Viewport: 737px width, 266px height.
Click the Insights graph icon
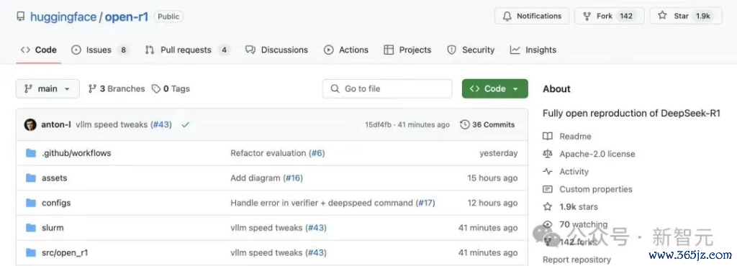[x=515, y=50]
